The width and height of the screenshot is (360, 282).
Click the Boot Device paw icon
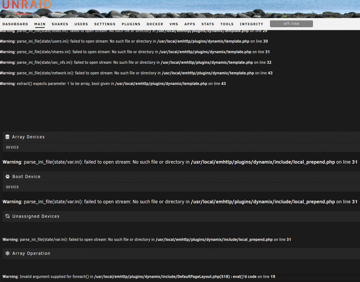pyautogui.click(x=8, y=176)
